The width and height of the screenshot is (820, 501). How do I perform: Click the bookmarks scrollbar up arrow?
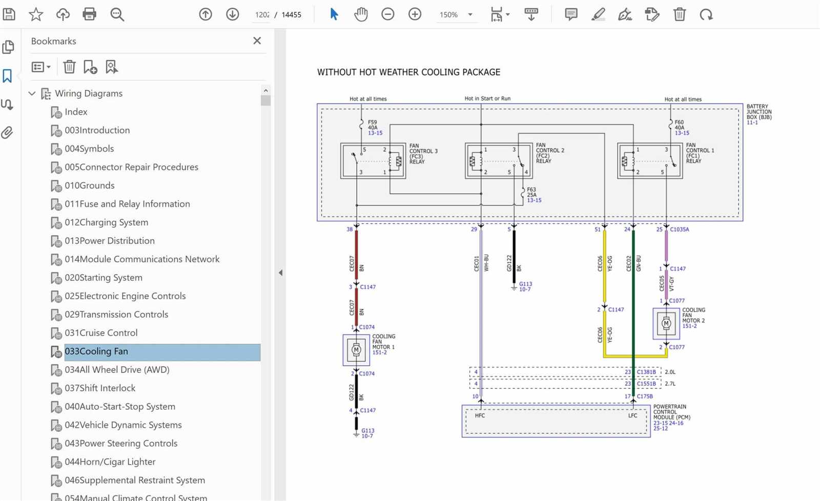pyautogui.click(x=265, y=90)
